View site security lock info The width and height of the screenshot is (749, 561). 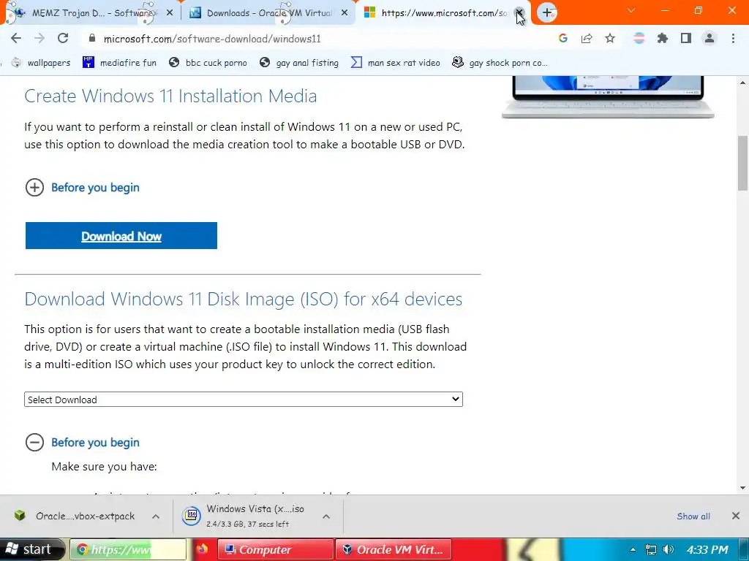[93, 39]
